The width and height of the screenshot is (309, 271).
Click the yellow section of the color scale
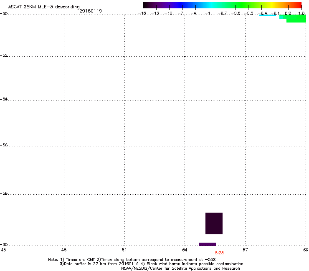tap(273, 5)
